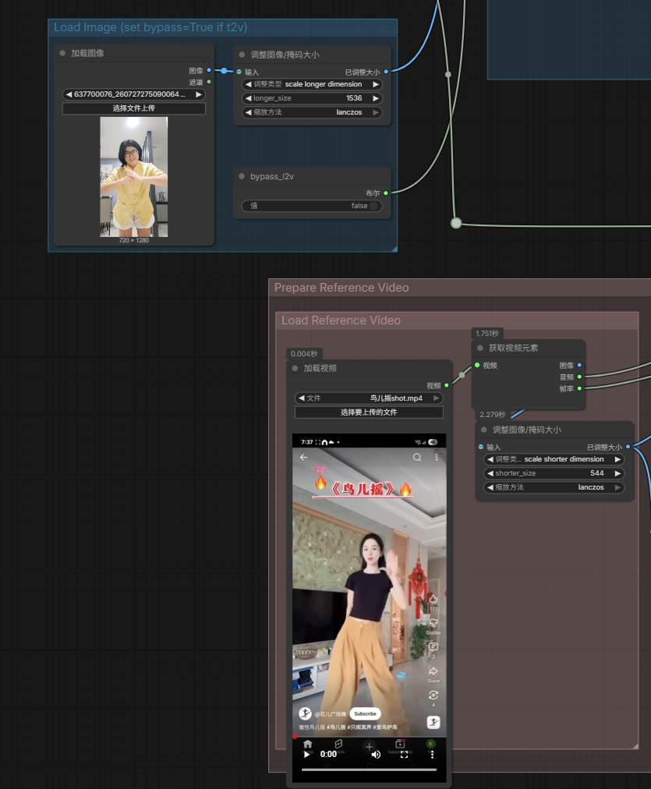Collapse the 加载图像 node via its dot
Viewport: 651px width, 789px height.
(x=62, y=53)
